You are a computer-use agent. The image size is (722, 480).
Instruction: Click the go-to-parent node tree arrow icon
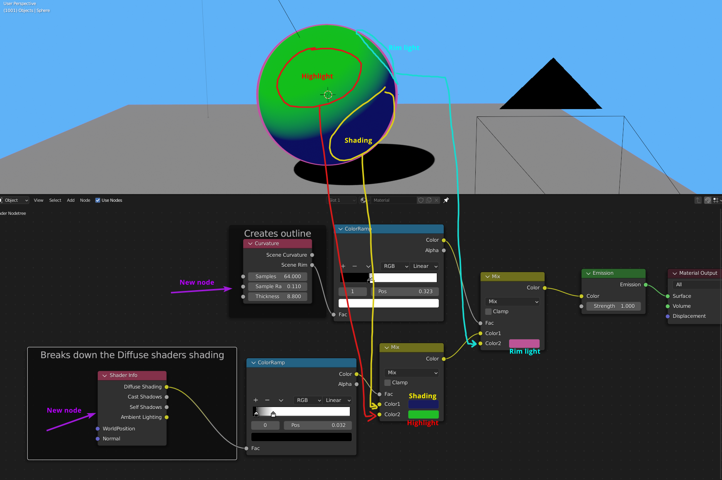(698, 200)
